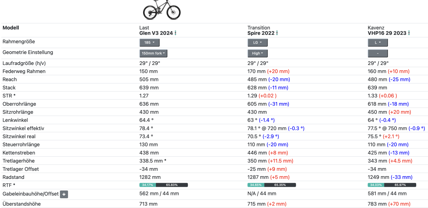Click the 34.17% RTF bar segment
The image size is (428, 208).
[x=148, y=185]
